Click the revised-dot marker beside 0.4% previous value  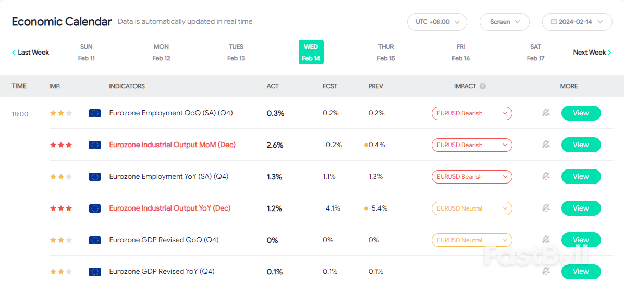[366, 145]
